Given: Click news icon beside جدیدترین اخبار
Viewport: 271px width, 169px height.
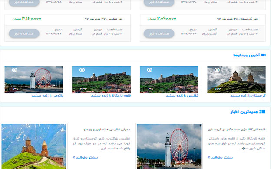Looking at the screenshot, I should coord(262,111).
